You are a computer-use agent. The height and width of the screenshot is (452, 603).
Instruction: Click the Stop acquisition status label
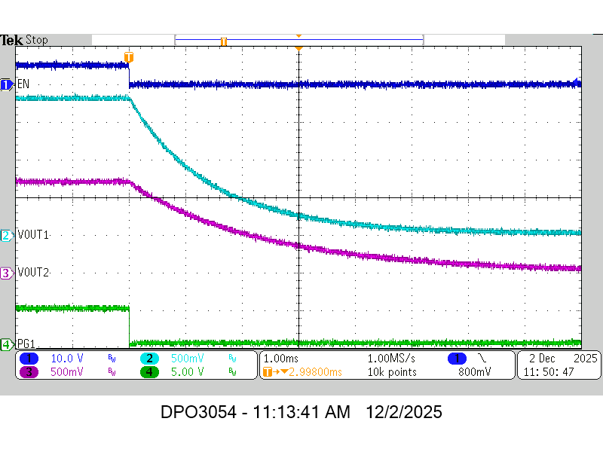click(37, 40)
